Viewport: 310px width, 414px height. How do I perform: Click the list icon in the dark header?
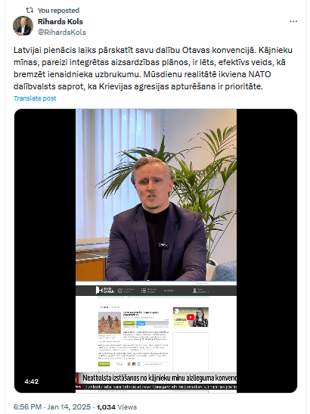(143, 291)
